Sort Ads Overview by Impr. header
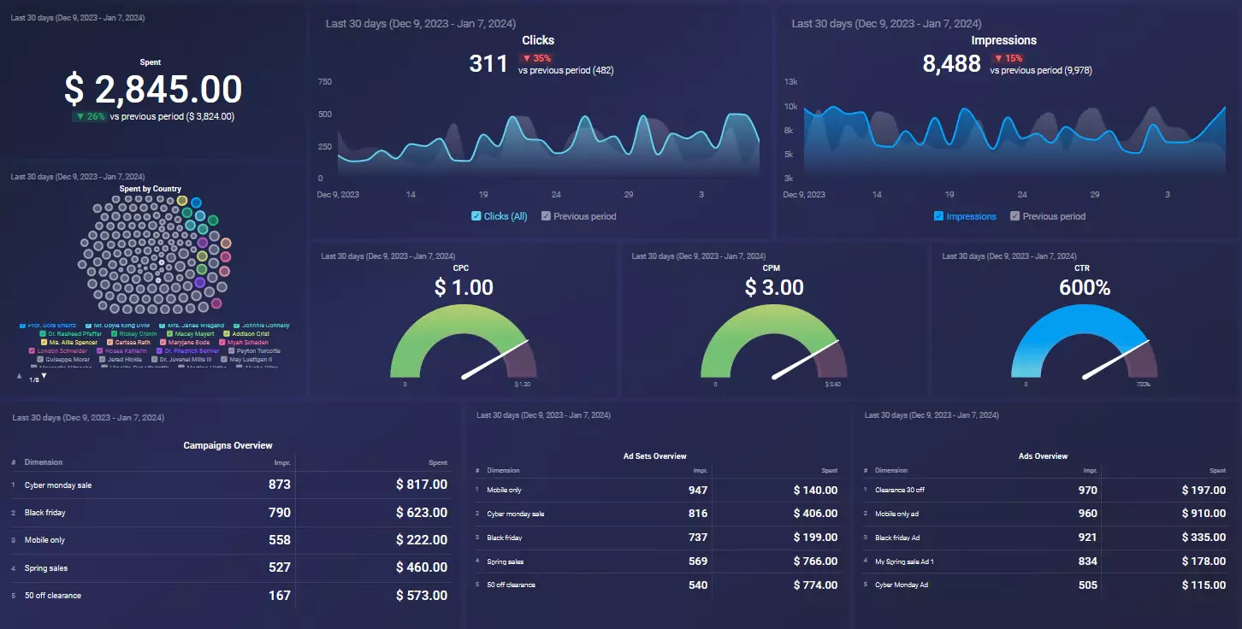The width and height of the screenshot is (1242, 629). (x=1091, y=470)
